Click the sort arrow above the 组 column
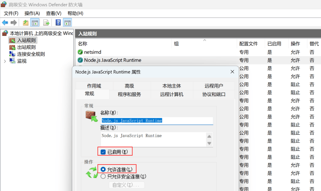 coord(204,40)
